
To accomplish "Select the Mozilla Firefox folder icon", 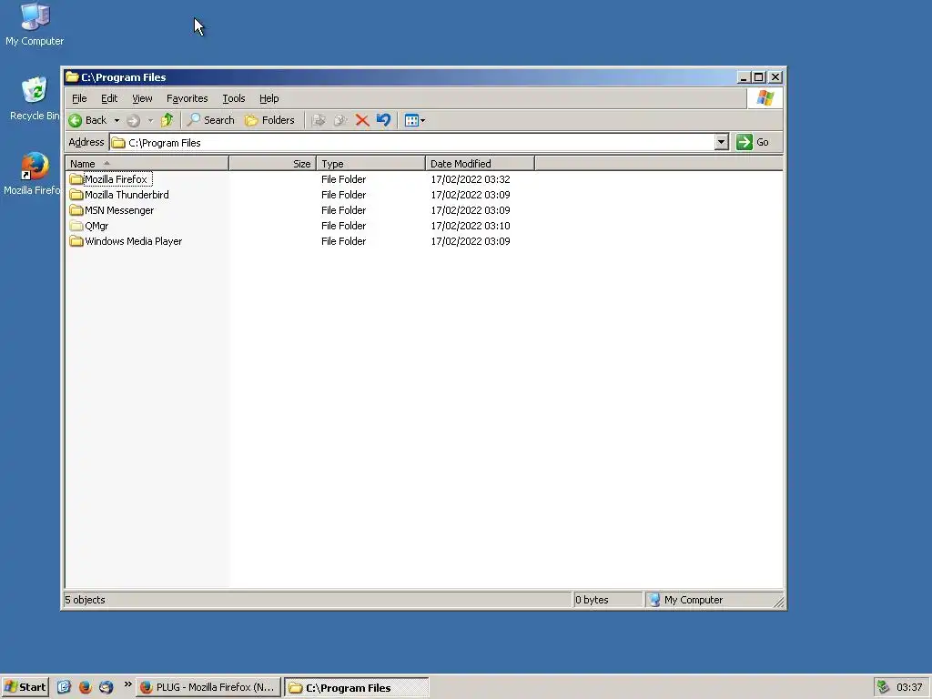I will 76,179.
